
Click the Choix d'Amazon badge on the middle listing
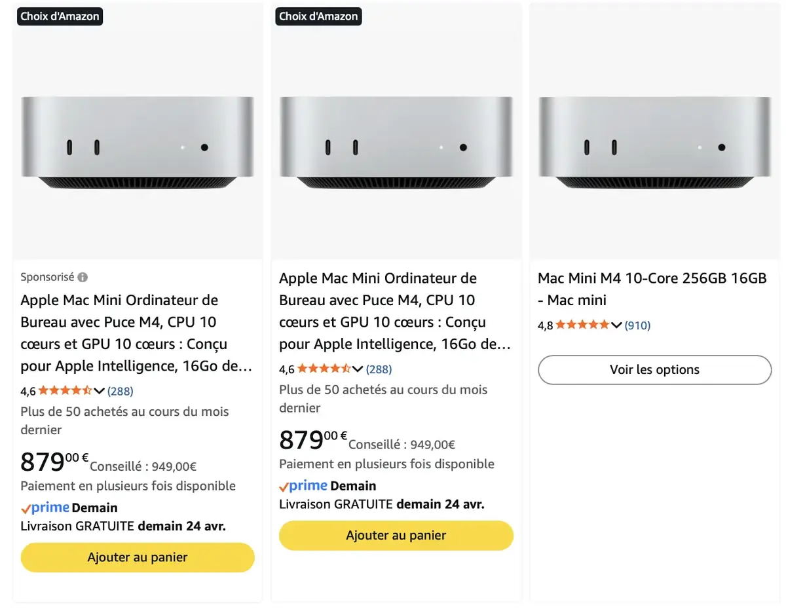(318, 16)
